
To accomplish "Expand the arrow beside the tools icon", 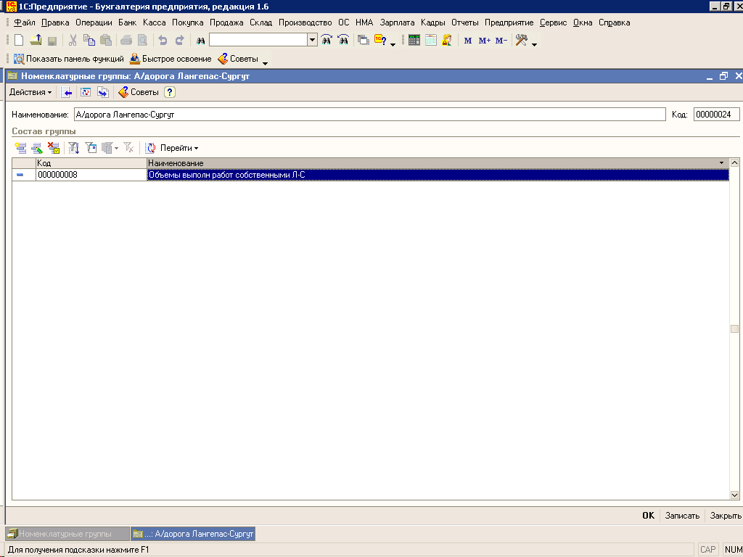I will (535, 44).
